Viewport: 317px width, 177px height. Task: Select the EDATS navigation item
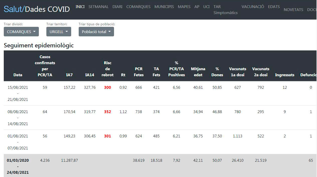[274, 7]
